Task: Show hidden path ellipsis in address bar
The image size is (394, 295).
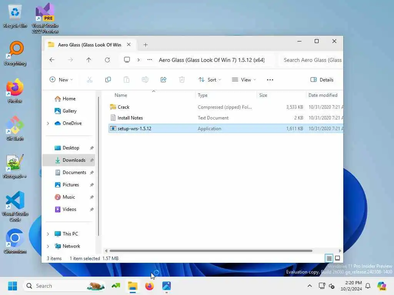Action: (x=150, y=60)
